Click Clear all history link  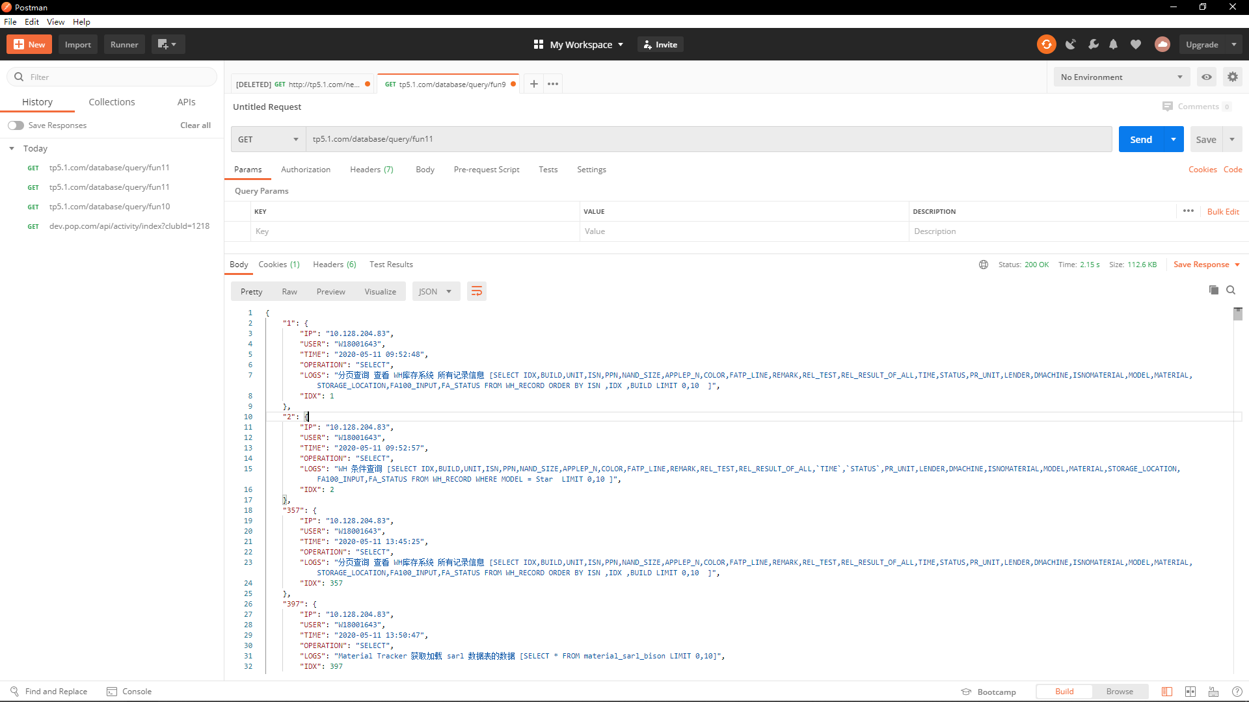tap(195, 125)
